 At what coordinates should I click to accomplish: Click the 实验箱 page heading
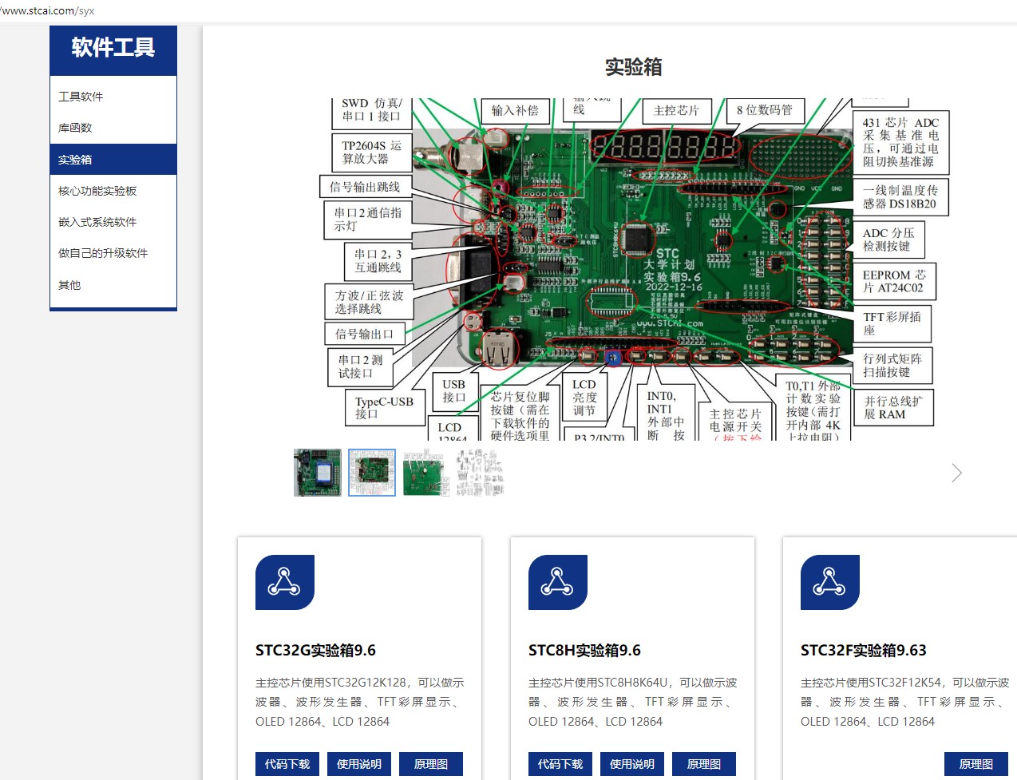pos(634,67)
